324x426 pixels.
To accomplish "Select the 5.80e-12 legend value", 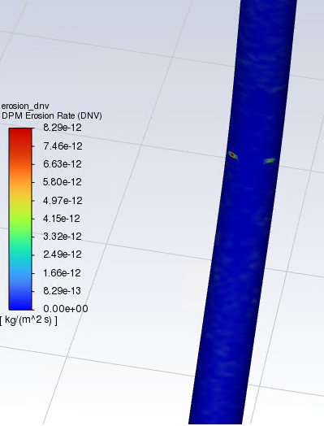I will click(63, 182).
